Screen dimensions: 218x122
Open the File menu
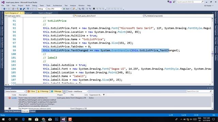click(x=2, y=5)
